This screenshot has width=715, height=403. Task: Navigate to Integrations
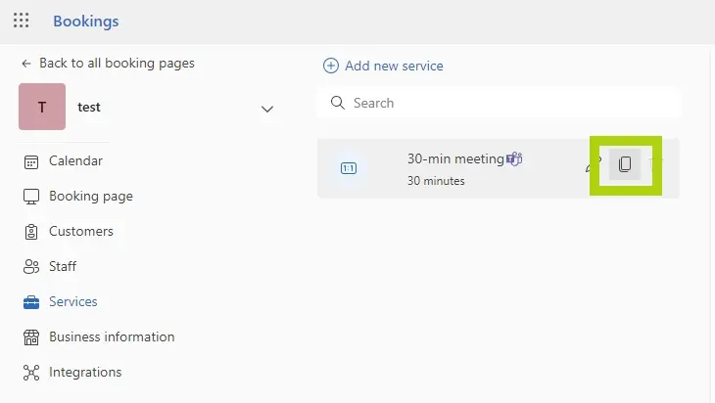point(85,372)
